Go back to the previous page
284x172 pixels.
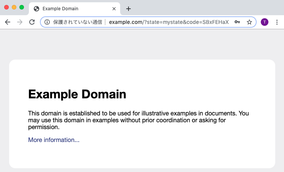point(8,22)
